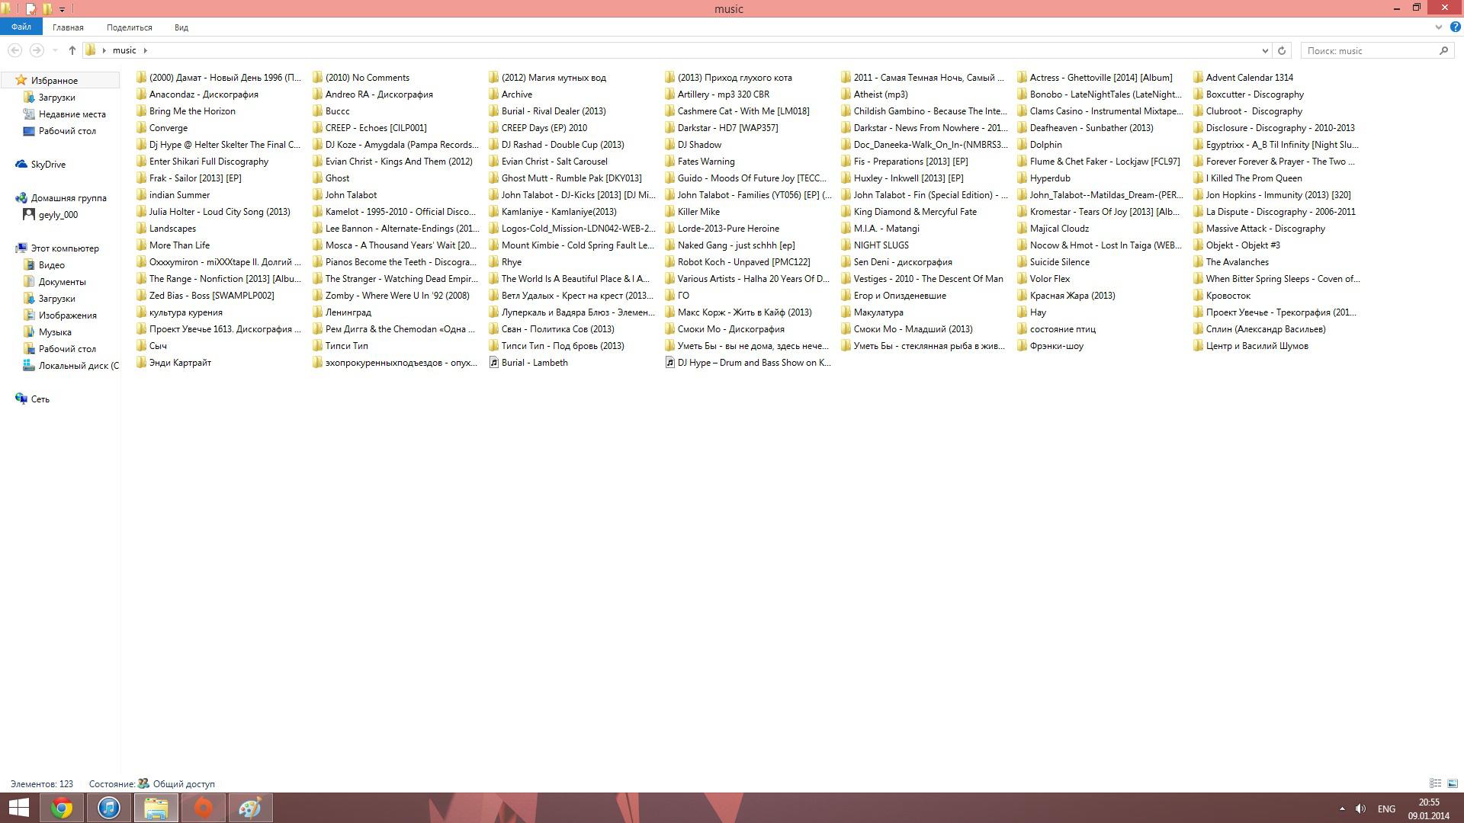Open the Вид ribbon tab
This screenshot has width=1464, height=823.
(181, 27)
